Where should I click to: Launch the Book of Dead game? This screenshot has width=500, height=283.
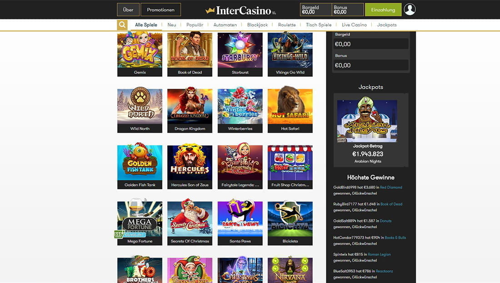click(190, 54)
